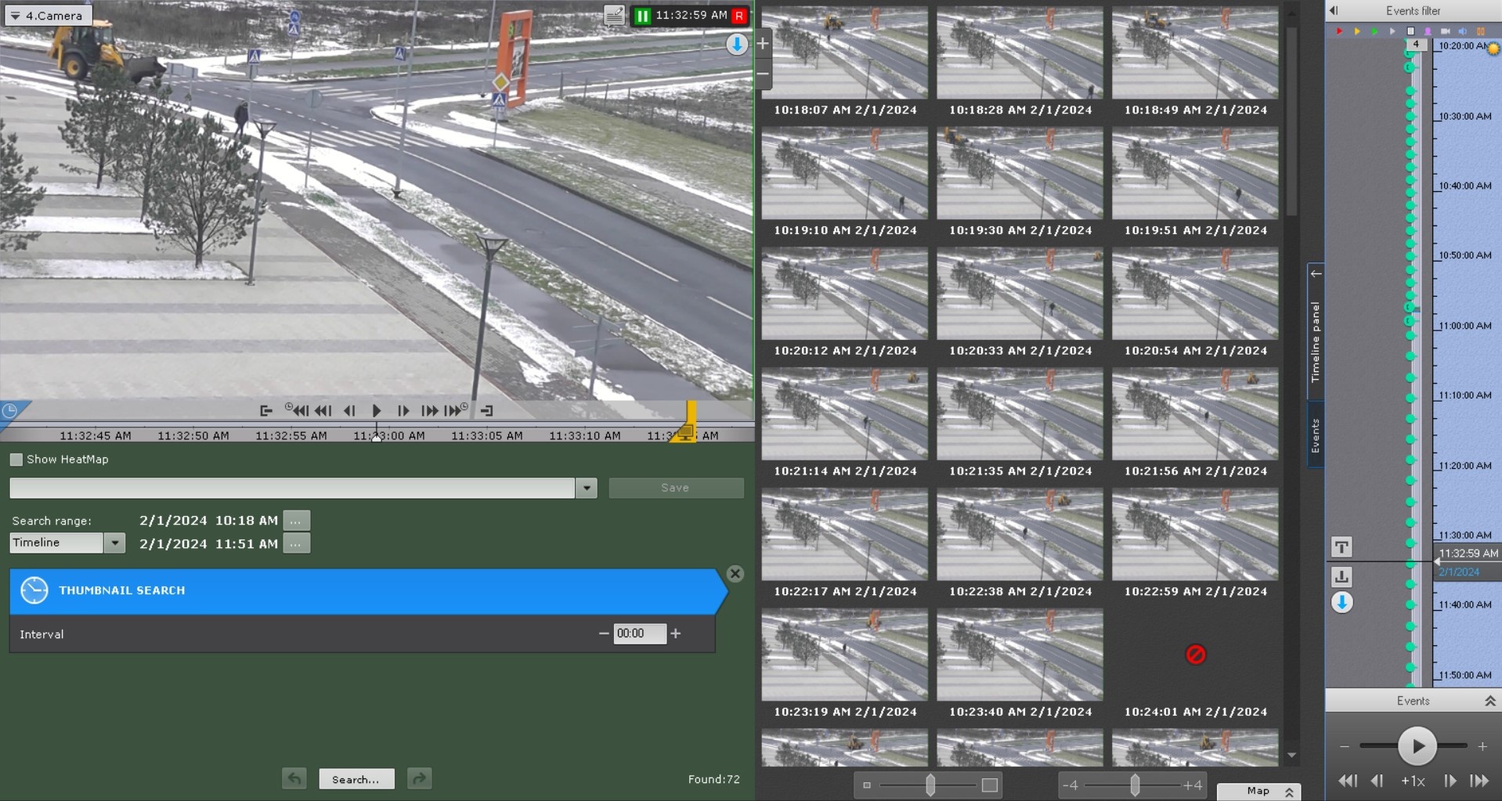Image resolution: width=1502 pixels, height=801 pixels.
Task: Open the Timeline search range dropdown
Action: [114, 543]
